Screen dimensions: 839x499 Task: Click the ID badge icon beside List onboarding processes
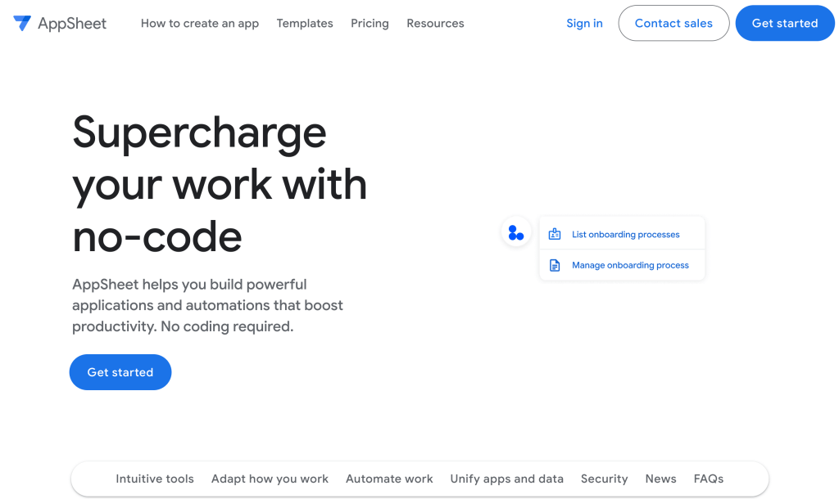click(556, 234)
